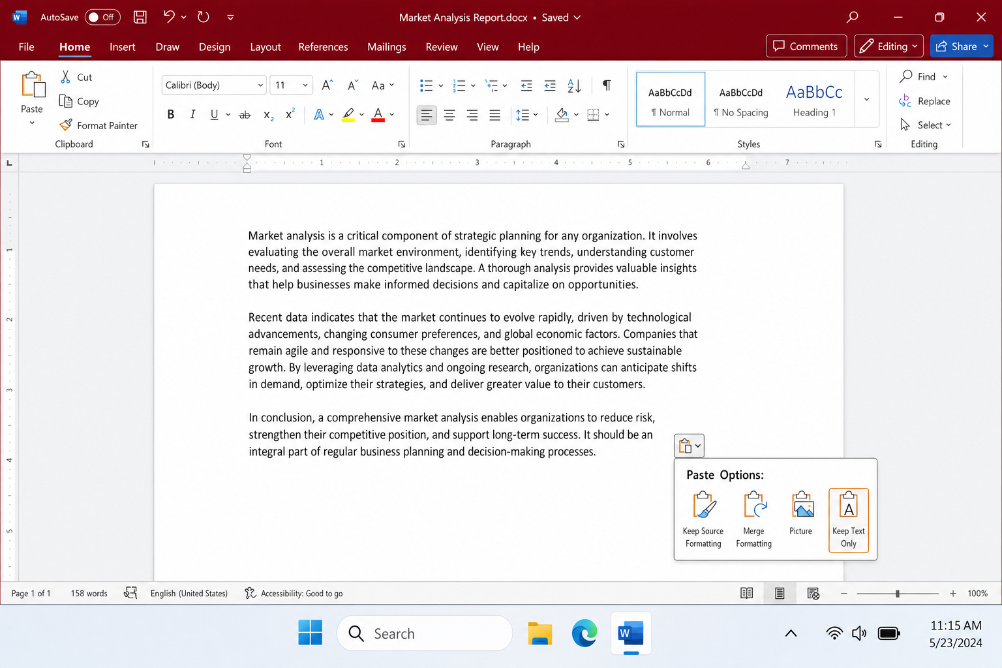
Task: Open the font size dropdown showing 11
Action: click(305, 85)
